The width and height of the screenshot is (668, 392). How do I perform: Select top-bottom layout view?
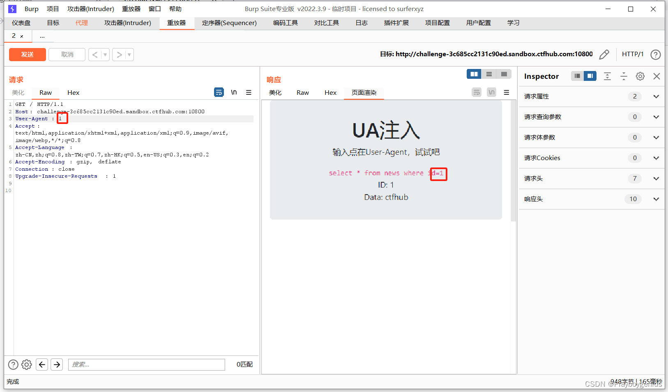(489, 74)
